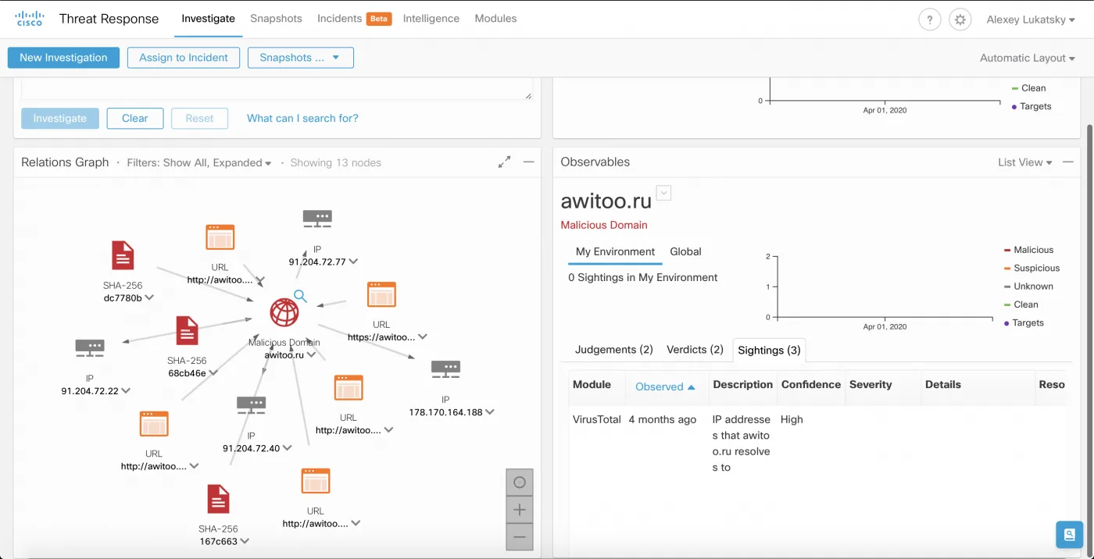Click the IP 91.204.72.77 node icon
1094x559 pixels.
tap(317, 219)
